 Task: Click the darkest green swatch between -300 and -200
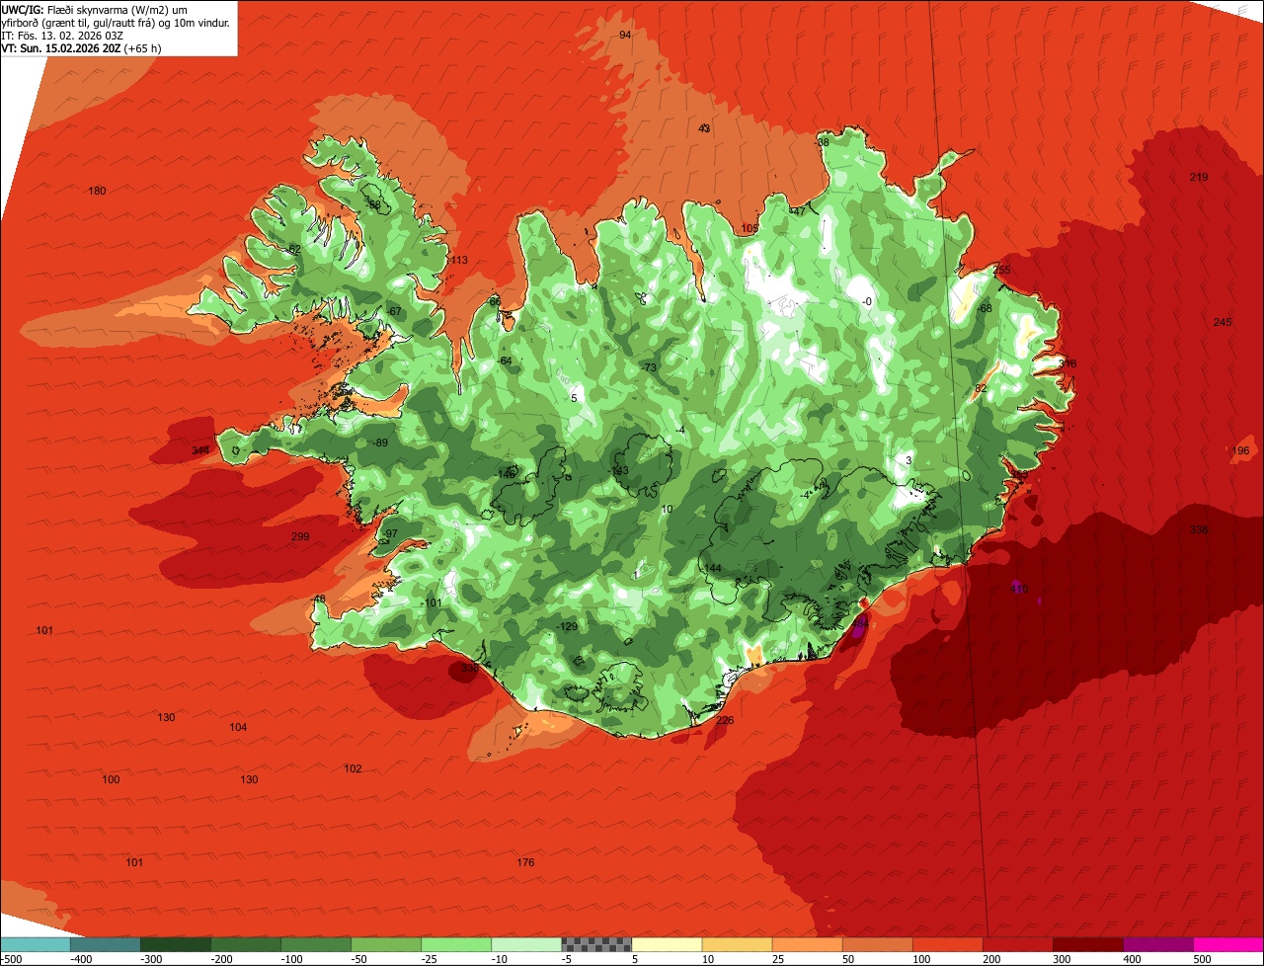point(176,944)
